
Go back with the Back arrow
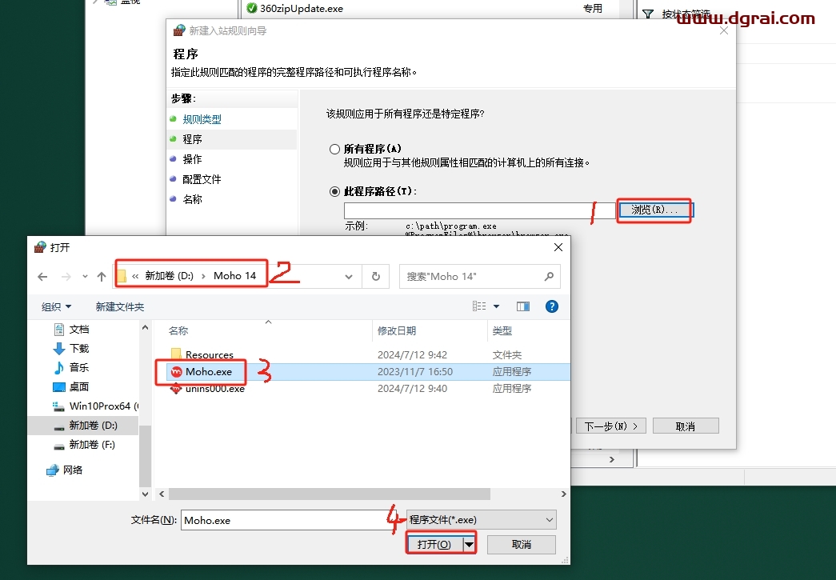point(43,277)
